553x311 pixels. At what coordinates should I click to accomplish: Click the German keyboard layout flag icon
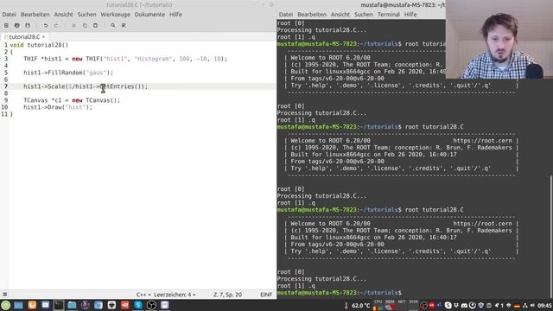[x=517, y=306]
